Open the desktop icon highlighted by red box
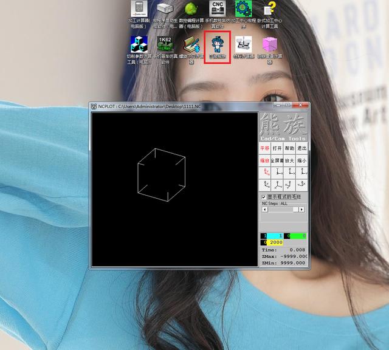 [x=217, y=49]
